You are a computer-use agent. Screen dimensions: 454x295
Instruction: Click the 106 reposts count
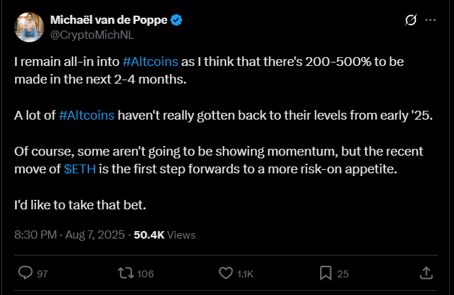[145, 274]
